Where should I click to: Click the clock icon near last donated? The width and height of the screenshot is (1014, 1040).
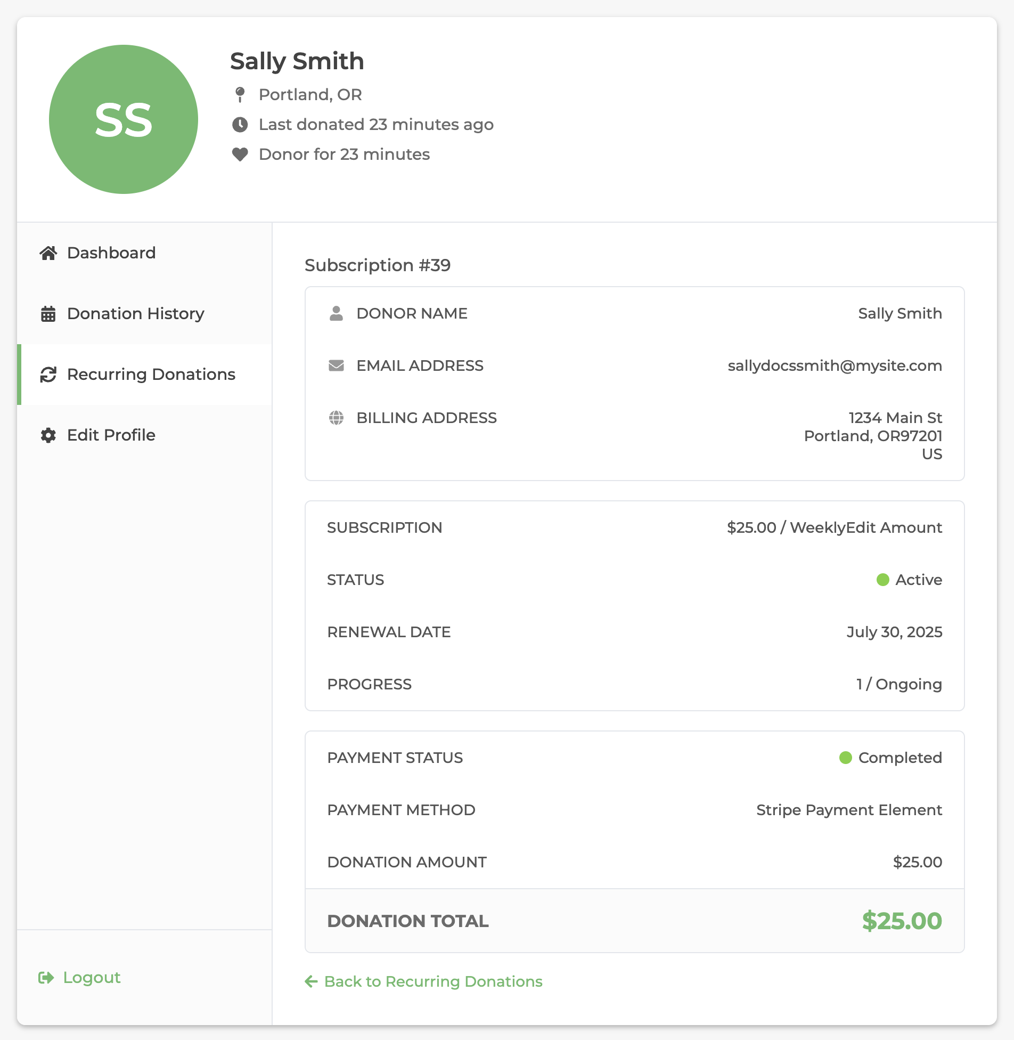[240, 125]
